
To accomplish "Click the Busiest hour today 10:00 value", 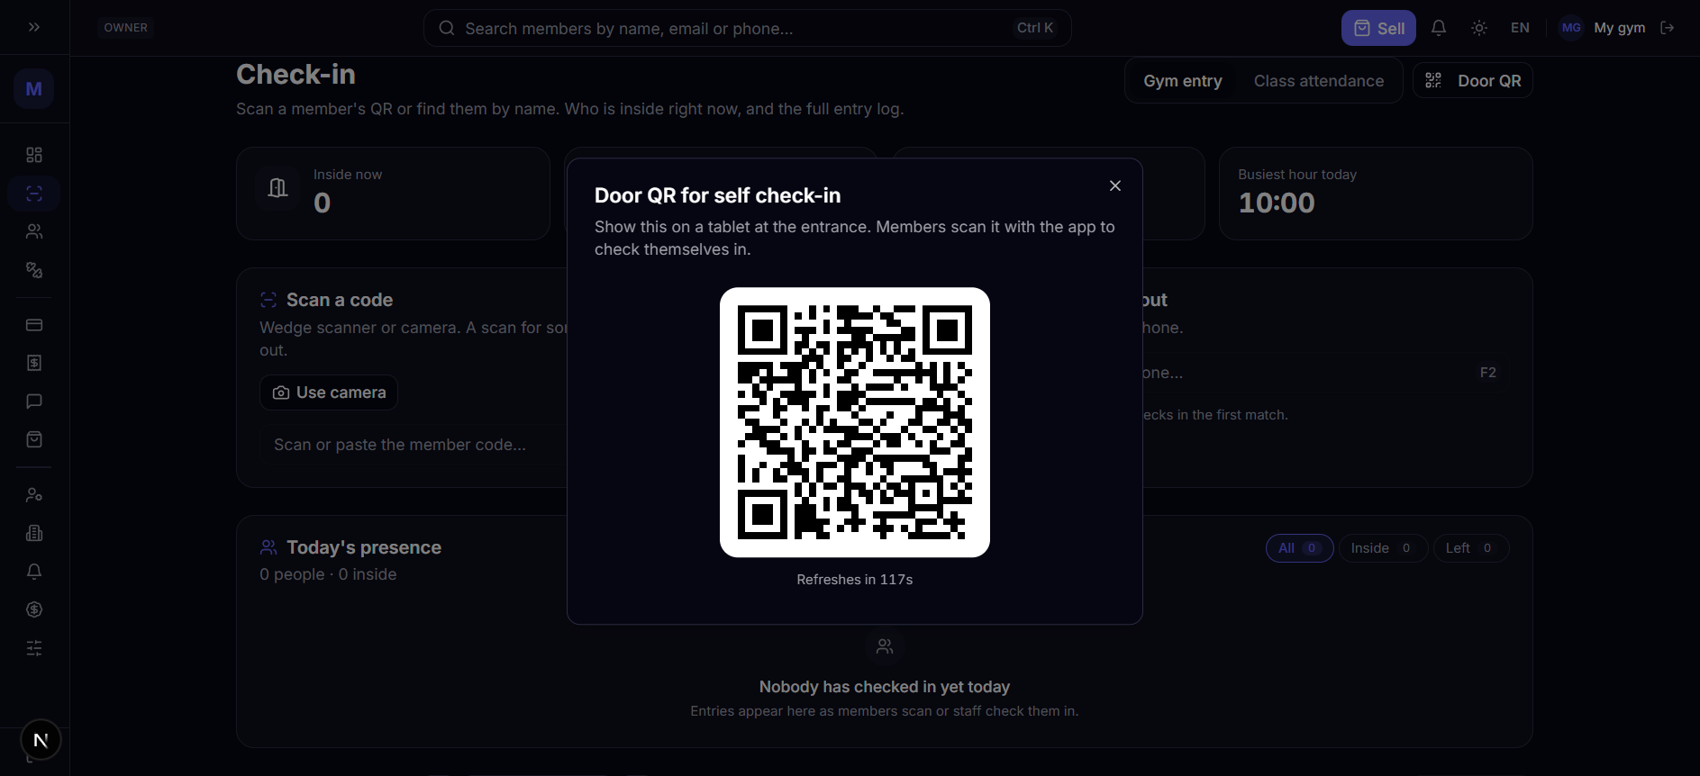I will pos(1277,203).
